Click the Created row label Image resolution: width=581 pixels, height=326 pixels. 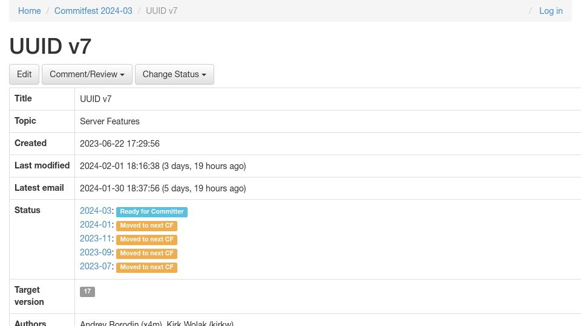[x=30, y=143]
